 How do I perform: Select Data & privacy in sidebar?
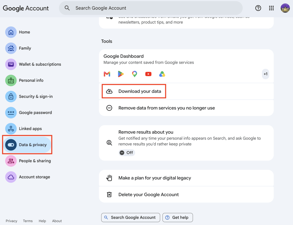pos(27,145)
